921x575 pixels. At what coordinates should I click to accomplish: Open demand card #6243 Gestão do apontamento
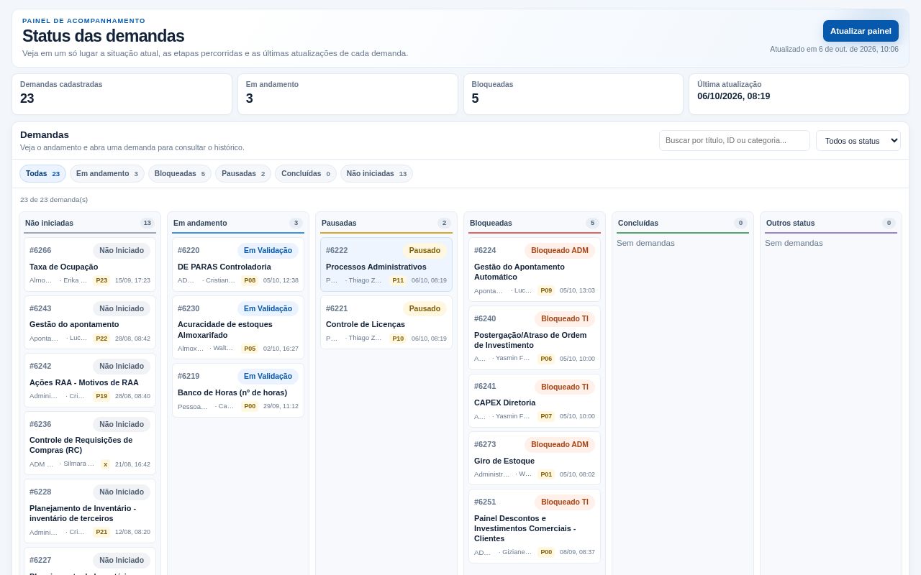pyautogui.click(x=90, y=322)
